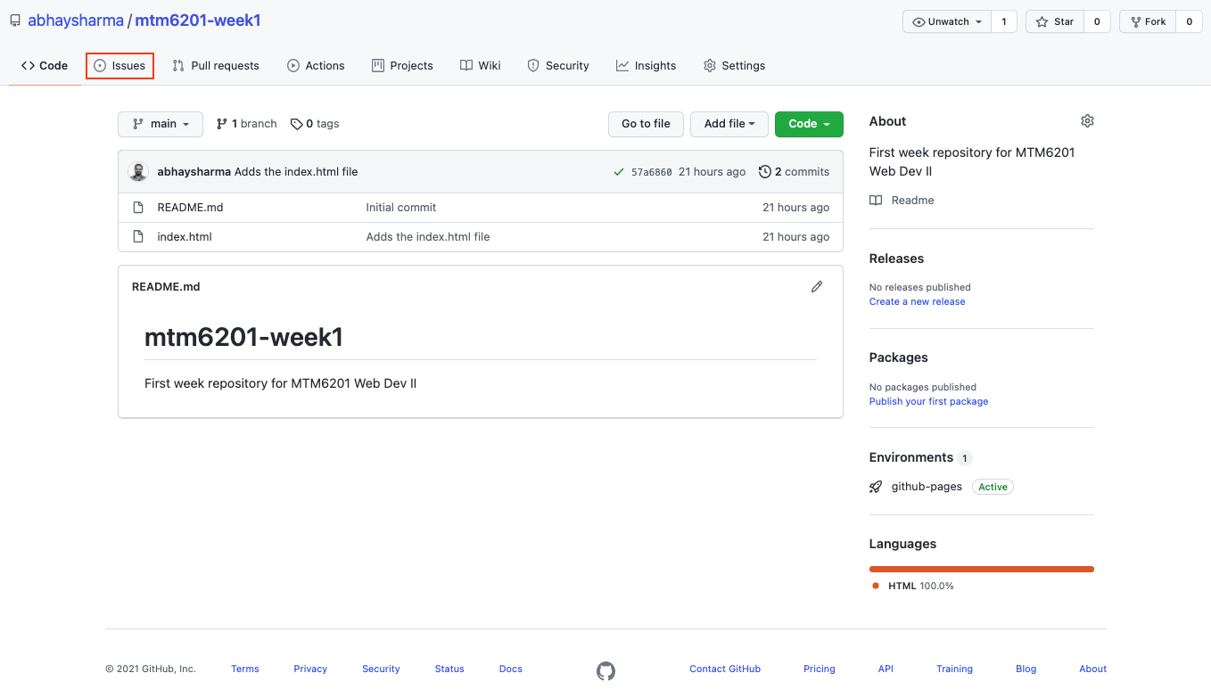Open the abhaysharma commit author link
Viewport: 1211px width, 698px height.
click(x=194, y=172)
